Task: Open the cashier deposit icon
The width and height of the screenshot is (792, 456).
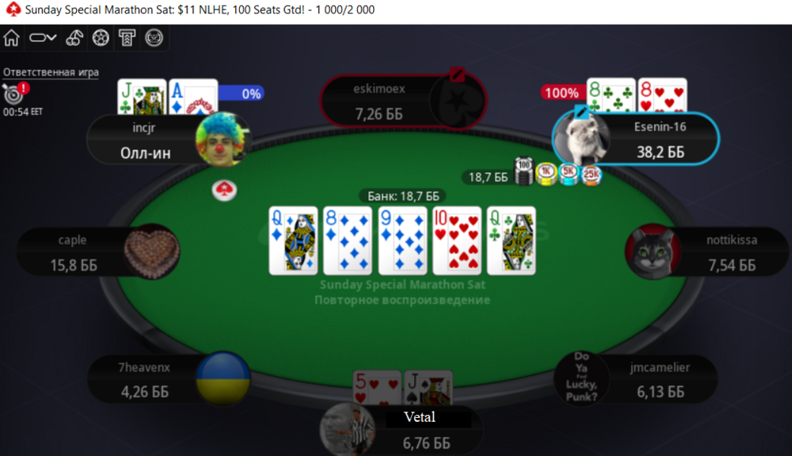Action: pos(128,38)
